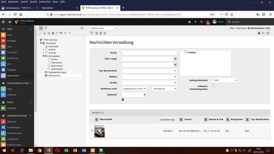Select the Neues 01 article row checkbox

[x=92, y=131]
